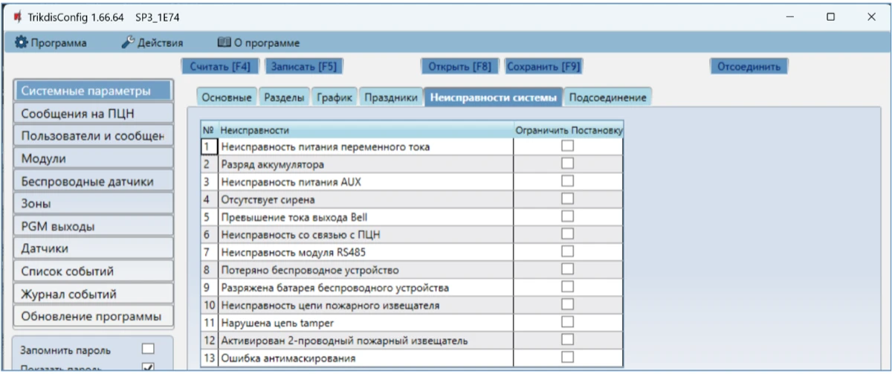Check box for Ошибка антимаскирования

tap(568, 358)
